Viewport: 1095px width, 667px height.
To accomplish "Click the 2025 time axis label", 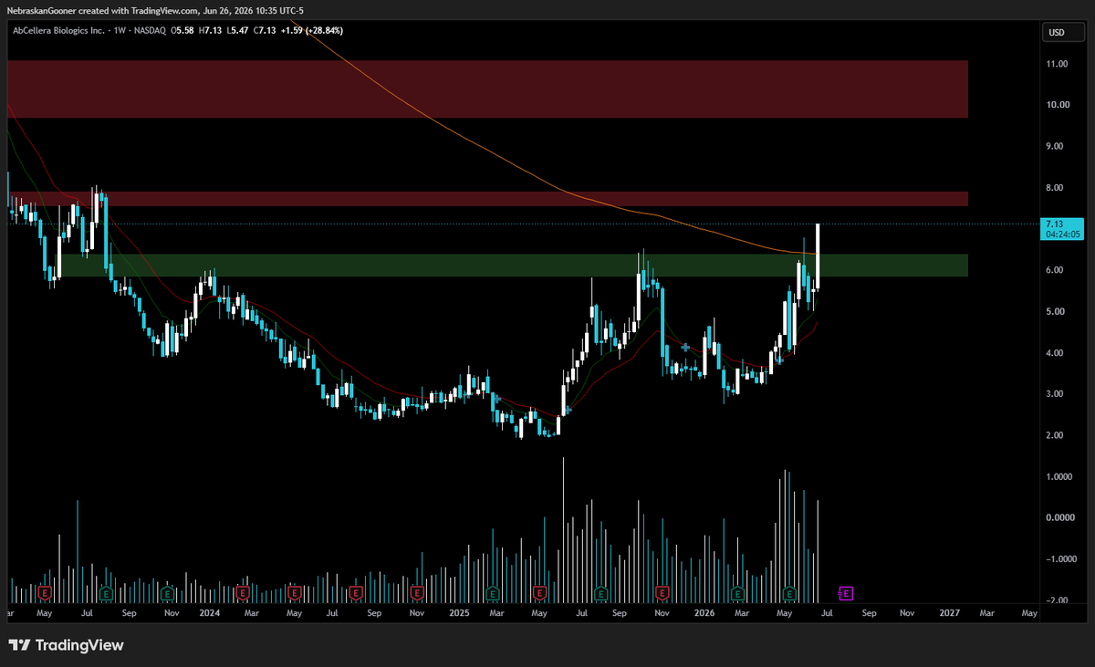I will [459, 614].
